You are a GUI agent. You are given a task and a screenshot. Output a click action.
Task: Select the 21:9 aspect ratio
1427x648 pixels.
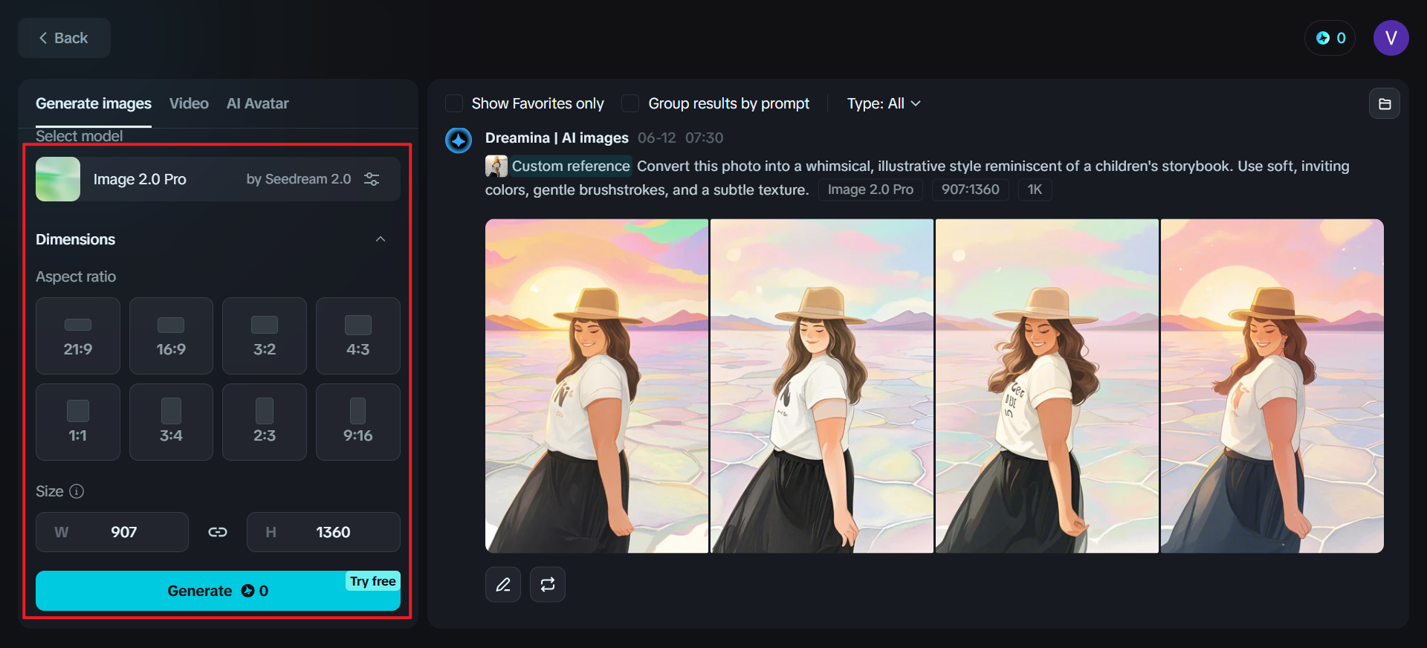[x=78, y=336]
